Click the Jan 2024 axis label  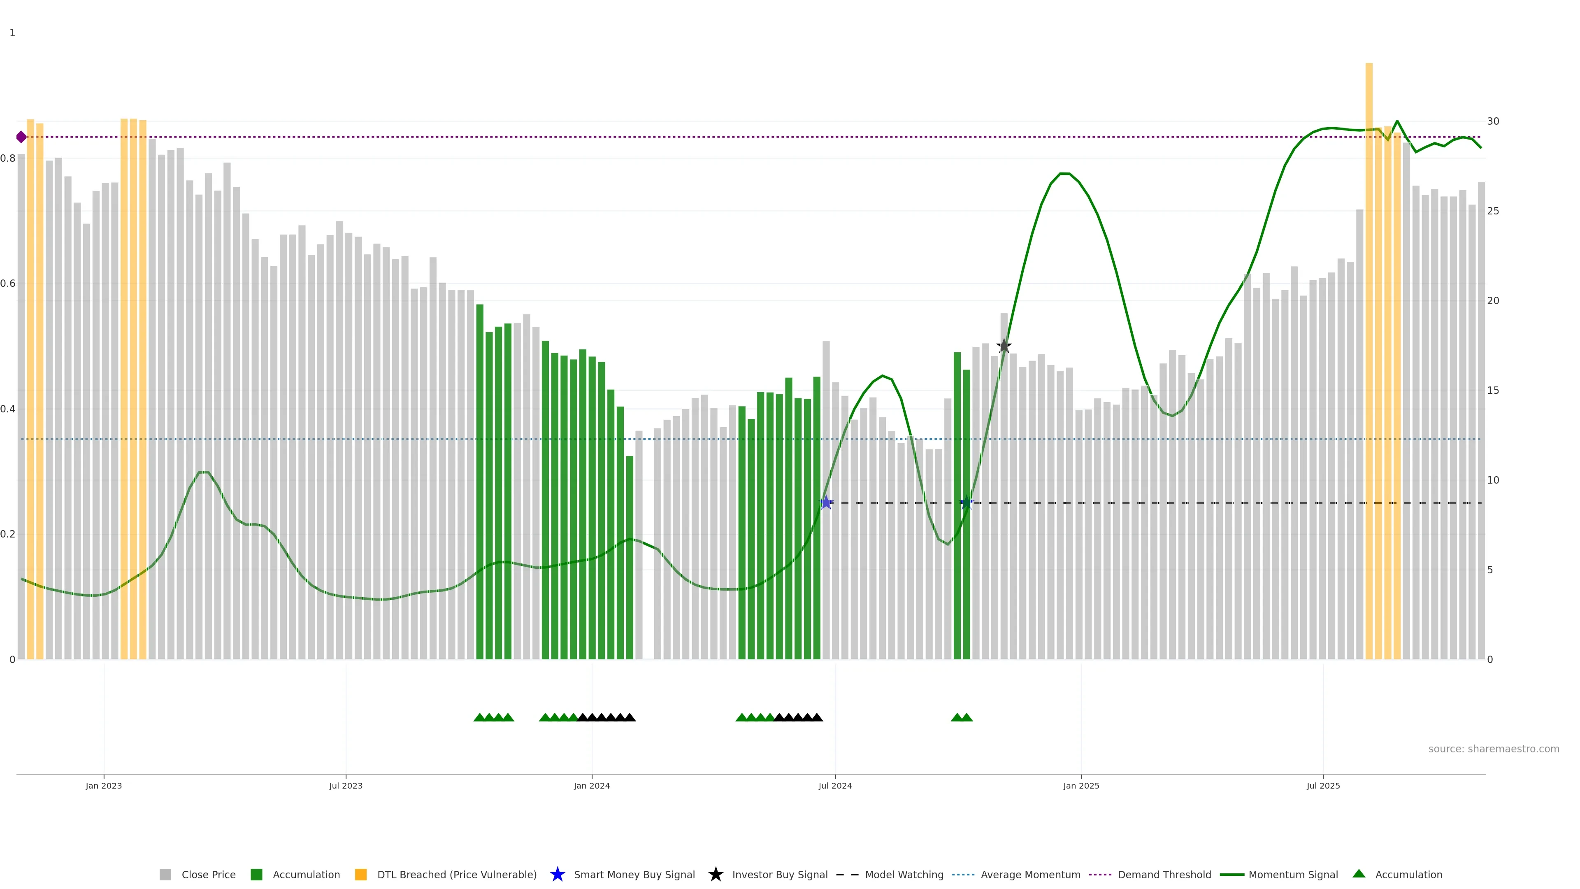coord(591,785)
